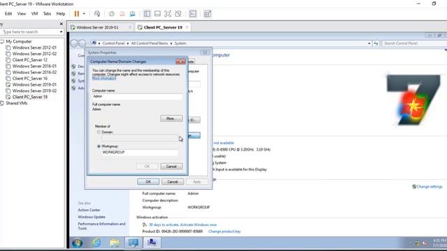Click the Change product key link
Viewport: 447px width, 251px height.
point(224,231)
